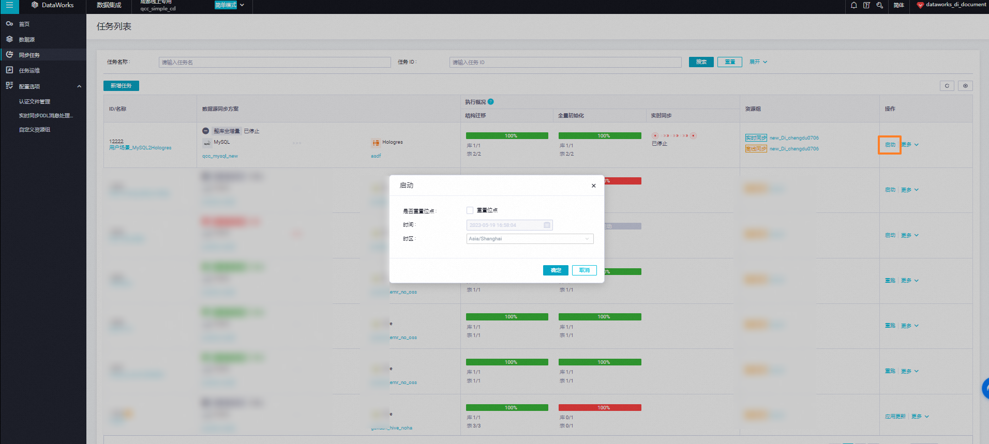This screenshot has width=989, height=444.
Task: Open table column settings gear icon
Action: [x=965, y=86]
